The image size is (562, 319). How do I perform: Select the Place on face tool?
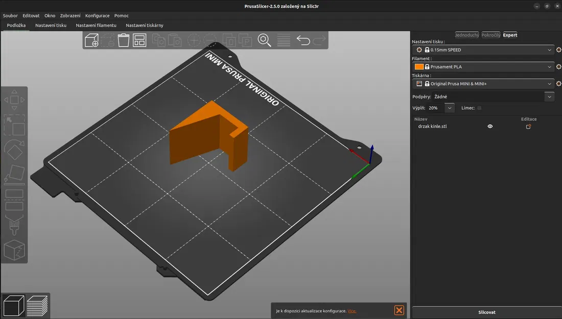click(14, 175)
